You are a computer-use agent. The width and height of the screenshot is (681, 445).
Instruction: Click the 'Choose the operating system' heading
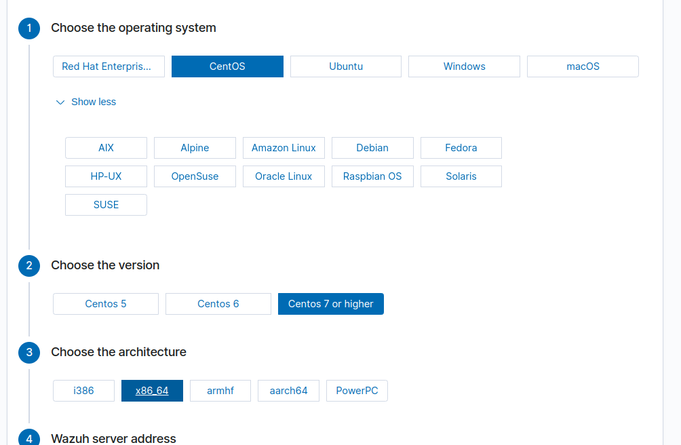click(x=134, y=28)
